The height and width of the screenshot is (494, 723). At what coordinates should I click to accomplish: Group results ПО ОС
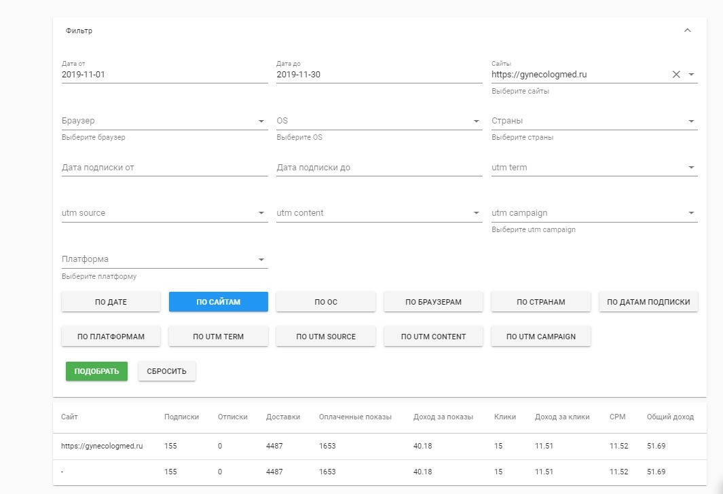pyautogui.click(x=326, y=302)
